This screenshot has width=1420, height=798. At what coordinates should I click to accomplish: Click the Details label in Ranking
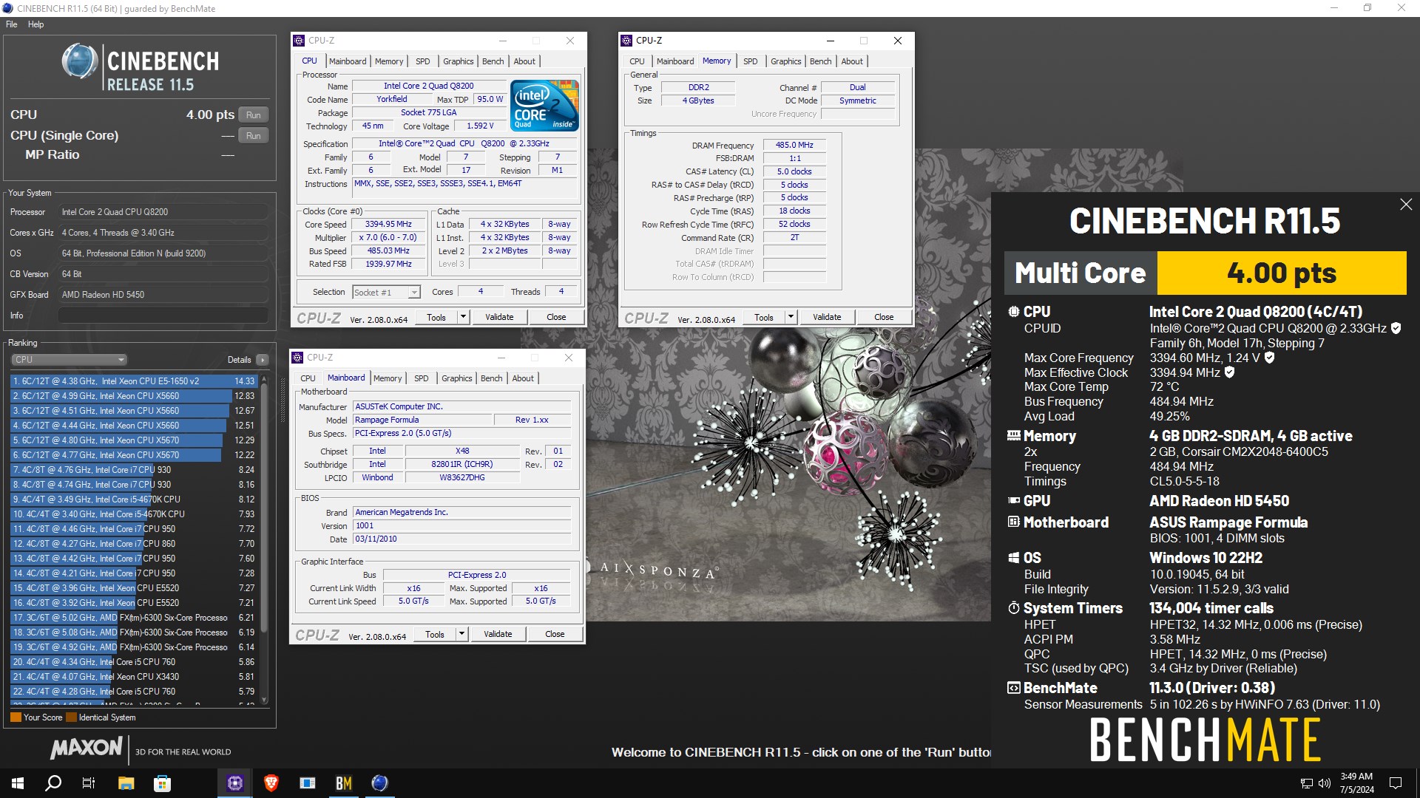(x=239, y=360)
